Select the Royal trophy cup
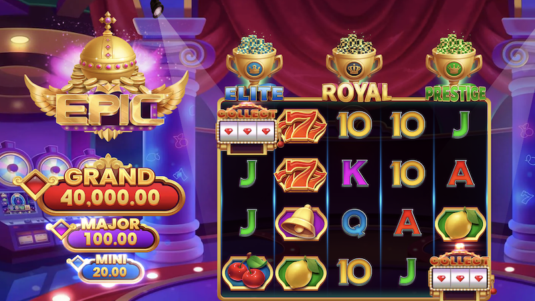This screenshot has width=535, height=301. 354,58
